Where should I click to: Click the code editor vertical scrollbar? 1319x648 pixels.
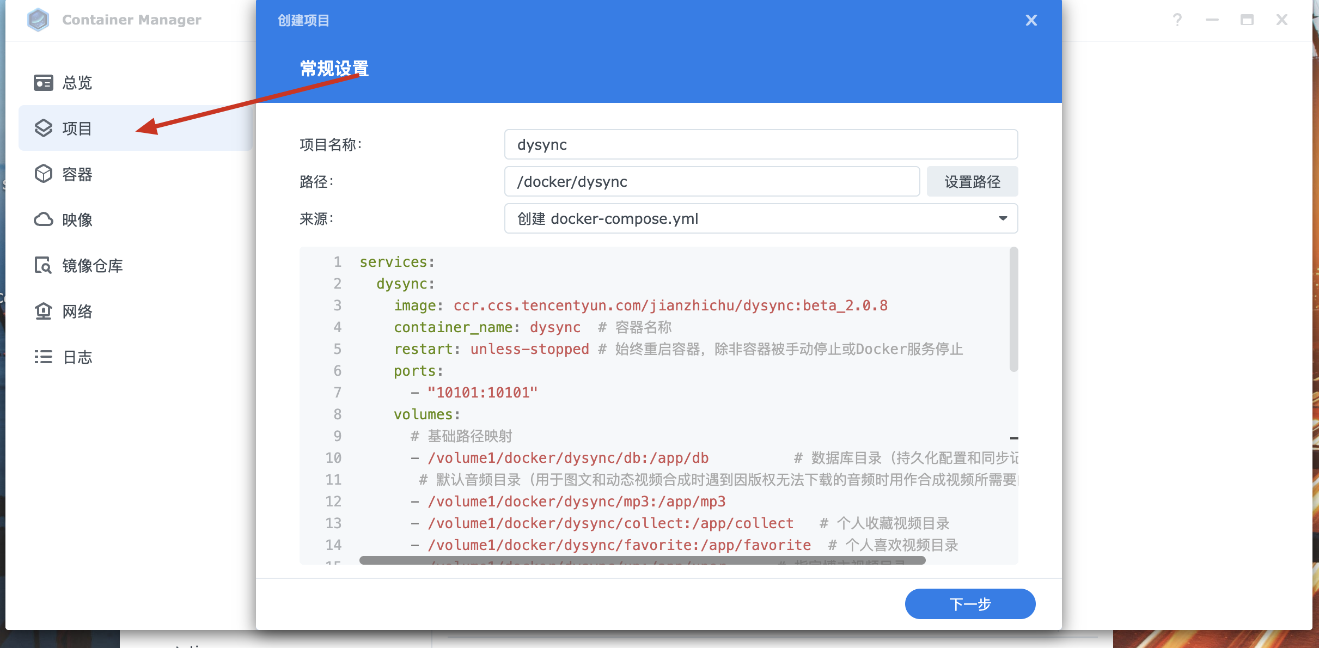[1013, 309]
